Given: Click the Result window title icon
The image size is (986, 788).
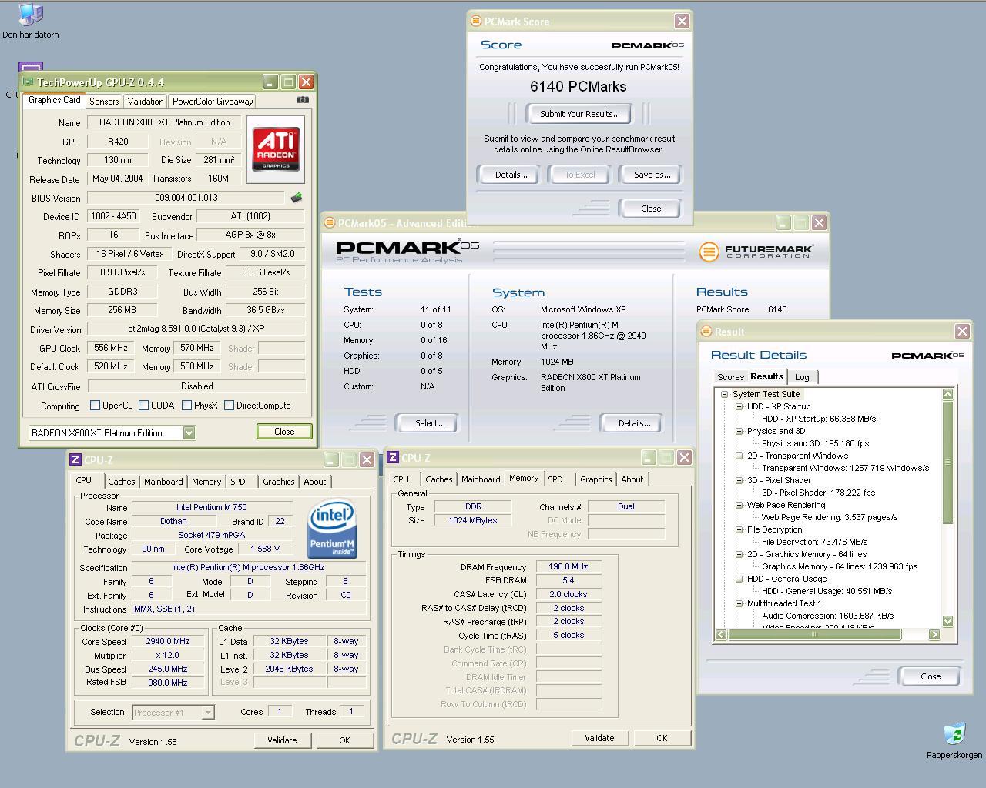Looking at the screenshot, I should [x=706, y=332].
